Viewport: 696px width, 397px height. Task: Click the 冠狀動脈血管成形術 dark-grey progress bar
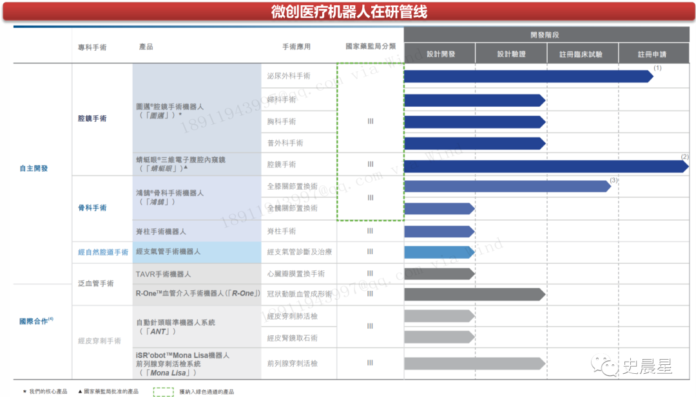(475, 295)
